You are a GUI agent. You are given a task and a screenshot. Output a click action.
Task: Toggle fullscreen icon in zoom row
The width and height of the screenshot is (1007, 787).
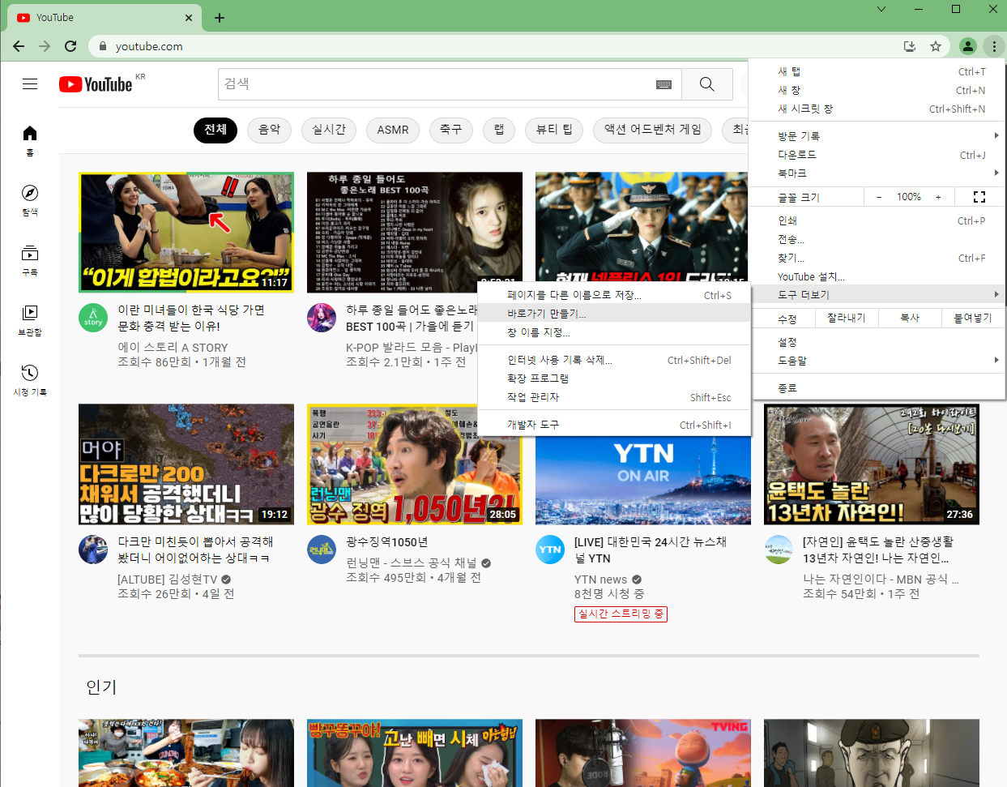pyautogui.click(x=979, y=197)
